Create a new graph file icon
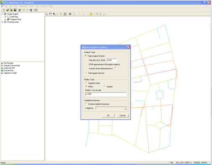The width and height of the screenshot is (212, 165). pyautogui.click(x=4, y=10)
